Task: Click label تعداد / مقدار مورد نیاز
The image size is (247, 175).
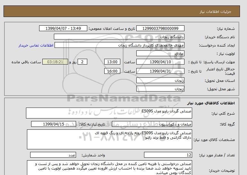Action: (217, 155)
